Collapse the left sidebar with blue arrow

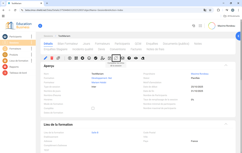[40, 26]
